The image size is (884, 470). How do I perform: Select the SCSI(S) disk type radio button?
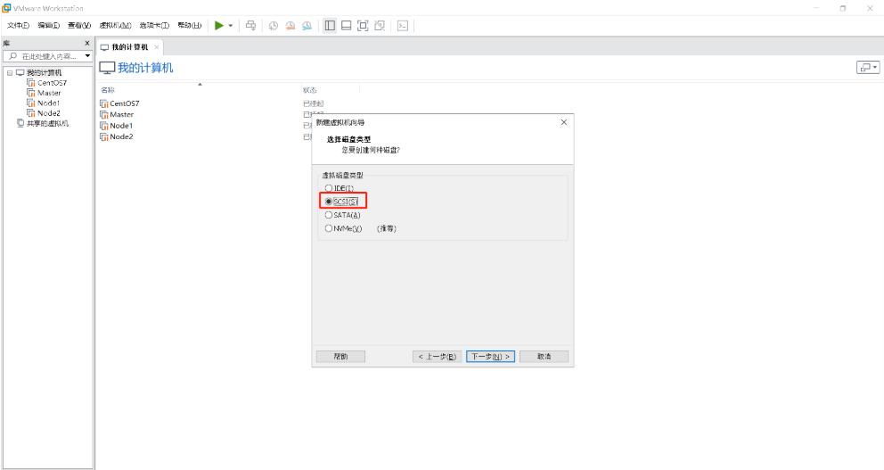click(329, 202)
